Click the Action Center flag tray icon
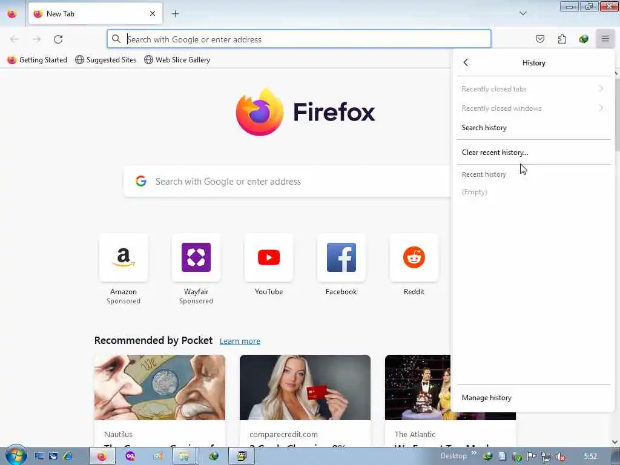The height and width of the screenshot is (465, 620). pyautogui.click(x=532, y=457)
